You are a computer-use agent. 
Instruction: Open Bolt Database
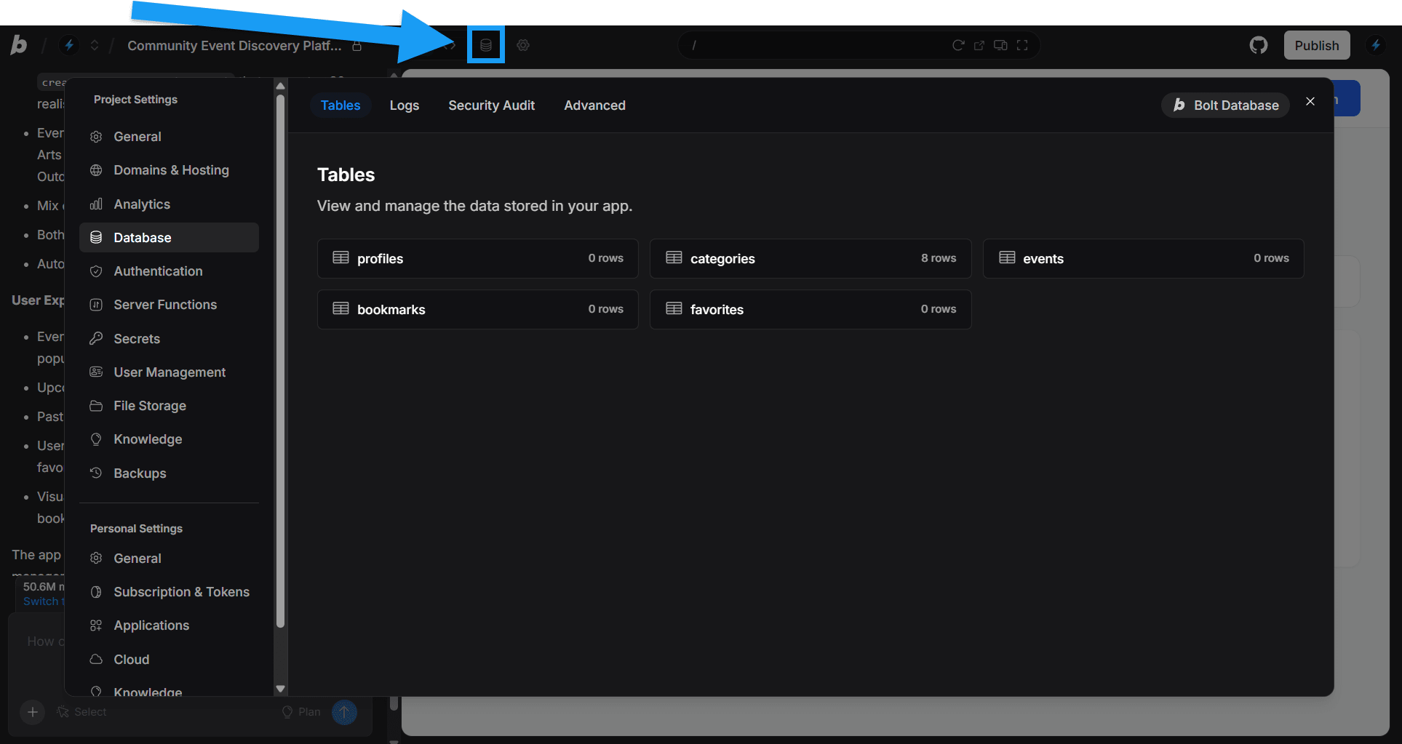point(1224,105)
